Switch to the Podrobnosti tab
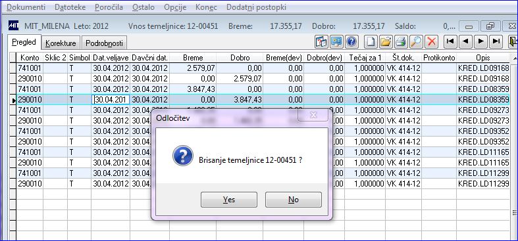The height and width of the screenshot is (241, 518). [x=104, y=43]
